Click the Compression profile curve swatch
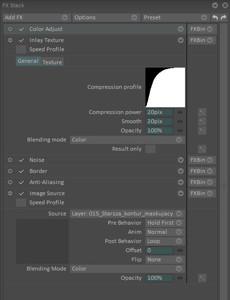The width and height of the screenshot is (230, 300). [x=165, y=87]
